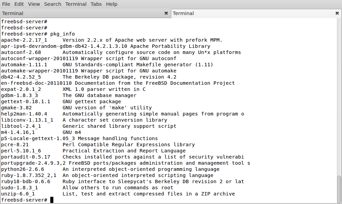Click the sudo-1.8.3_1 package name
This screenshot has height=204, width=342.
coord(19,188)
